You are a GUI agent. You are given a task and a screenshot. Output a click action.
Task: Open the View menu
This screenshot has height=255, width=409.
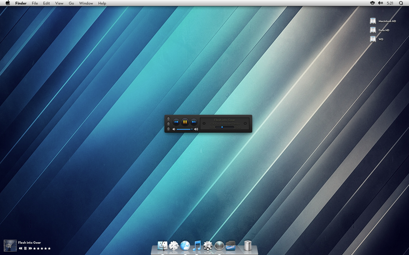59,3
